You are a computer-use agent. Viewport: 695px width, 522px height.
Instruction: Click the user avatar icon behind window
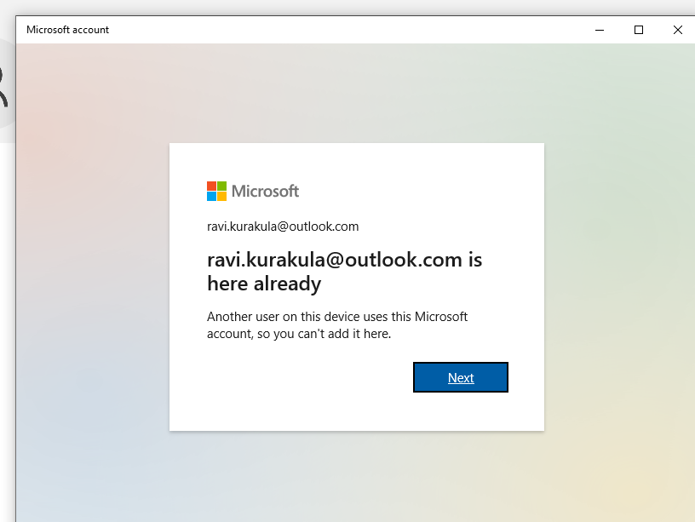pos(5,84)
